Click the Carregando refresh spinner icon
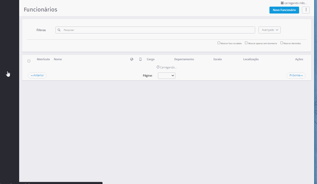Screen dimensions: 317x184 158,67
